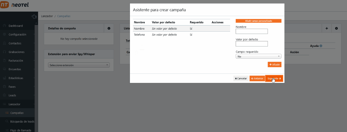The image size is (347, 132).
Task: Click the Ayuda help info icon
Action: [x=321, y=46]
